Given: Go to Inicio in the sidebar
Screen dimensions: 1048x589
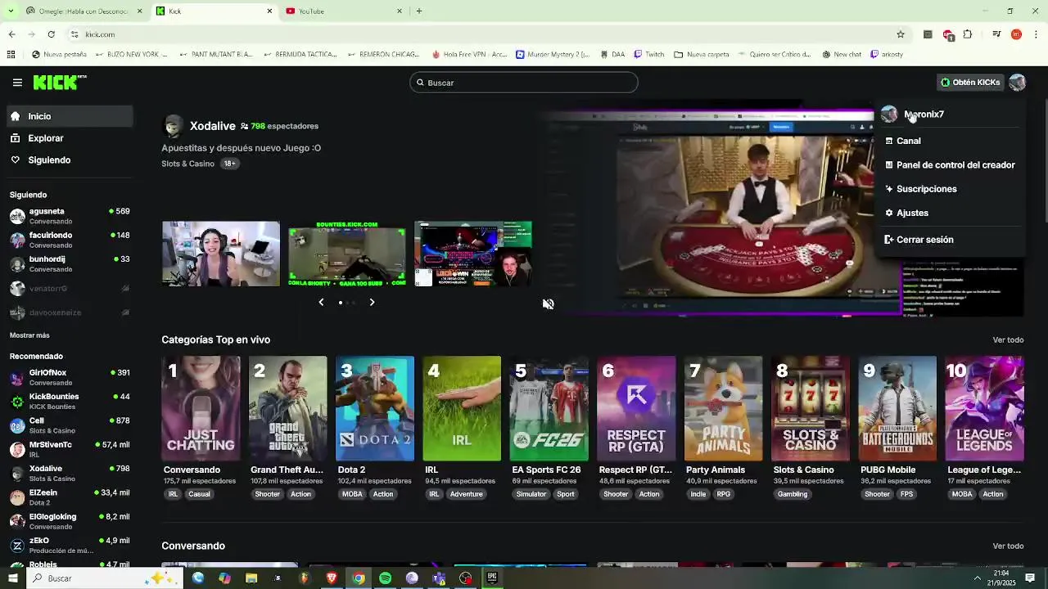Looking at the screenshot, I should (x=69, y=116).
